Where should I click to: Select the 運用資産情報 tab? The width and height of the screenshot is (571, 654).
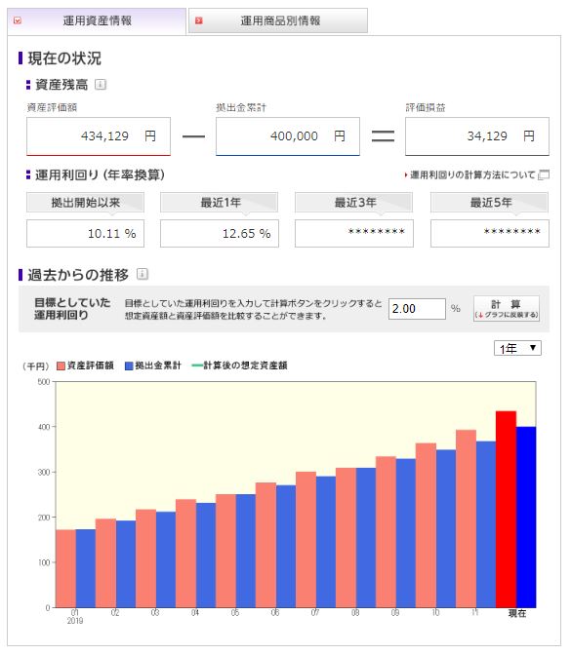coord(97,20)
